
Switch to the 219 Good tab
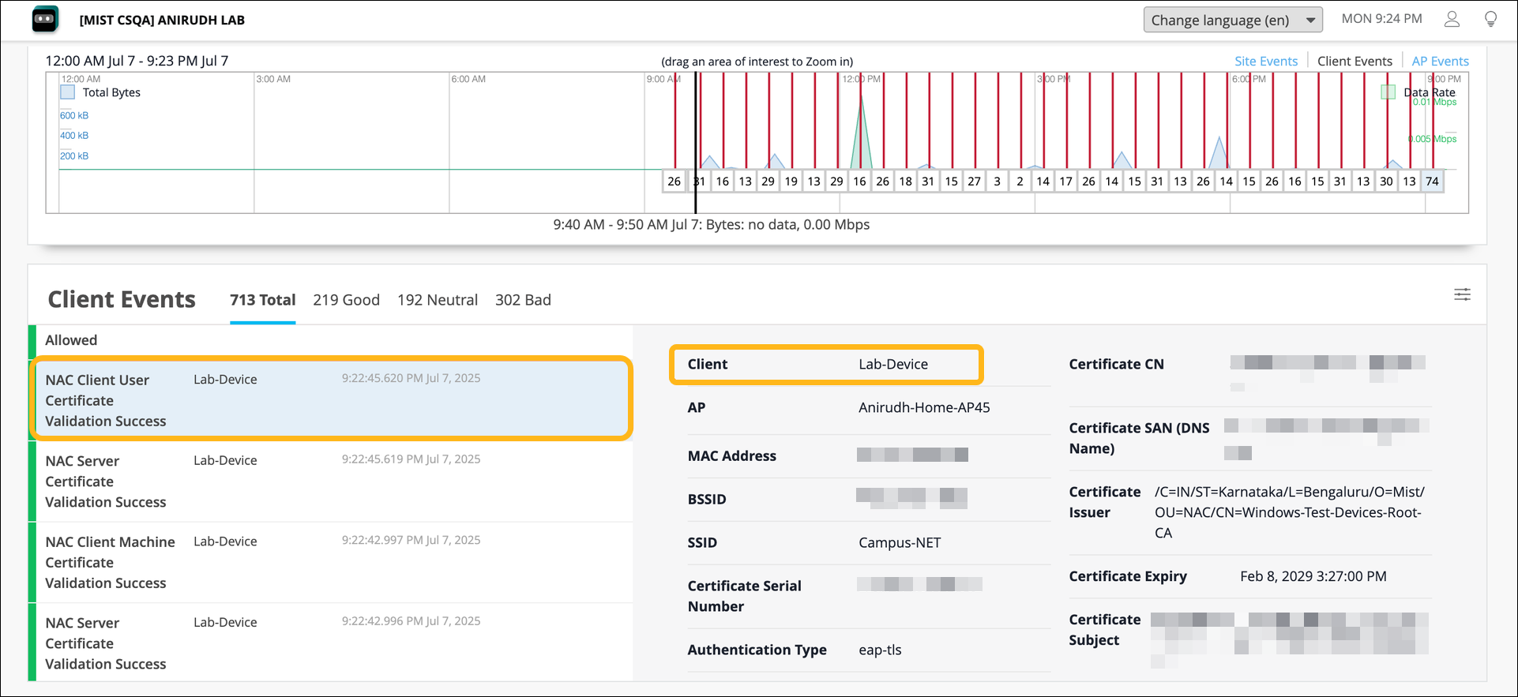tap(346, 300)
